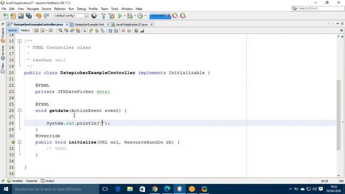The height and width of the screenshot is (194, 345).
Task: Close the JavaFXApplication27.java tab
Action: (151, 24)
